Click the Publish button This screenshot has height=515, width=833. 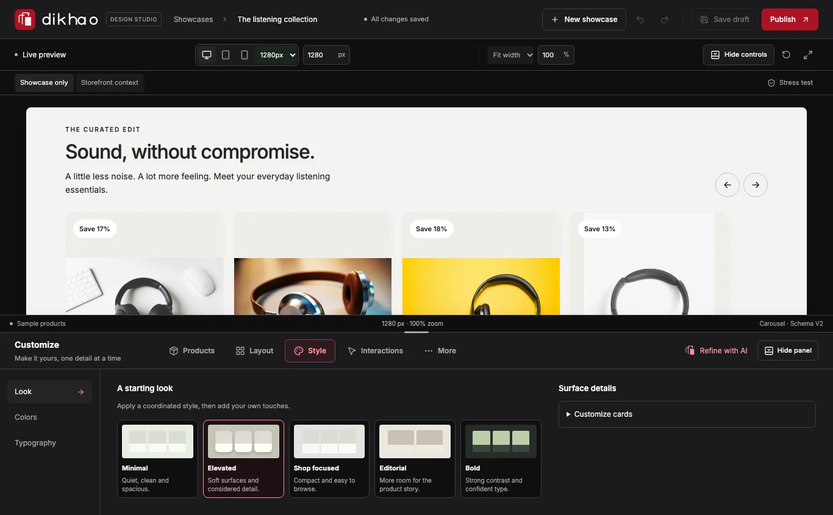pos(790,20)
